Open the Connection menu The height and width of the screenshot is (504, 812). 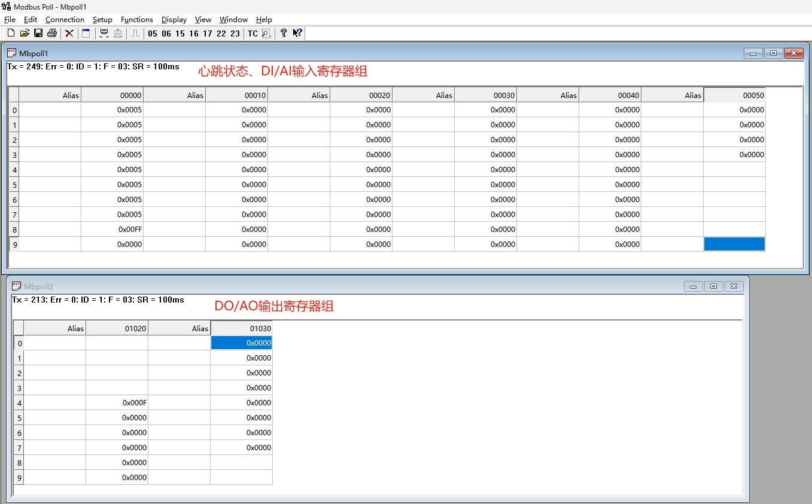[65, 19]
